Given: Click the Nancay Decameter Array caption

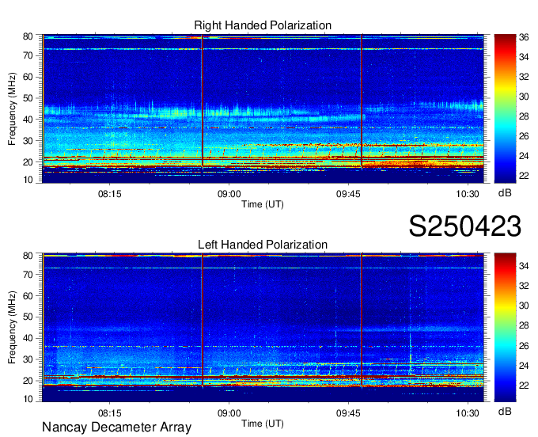Looking at the screenshot, I should (x=116, y=427).
